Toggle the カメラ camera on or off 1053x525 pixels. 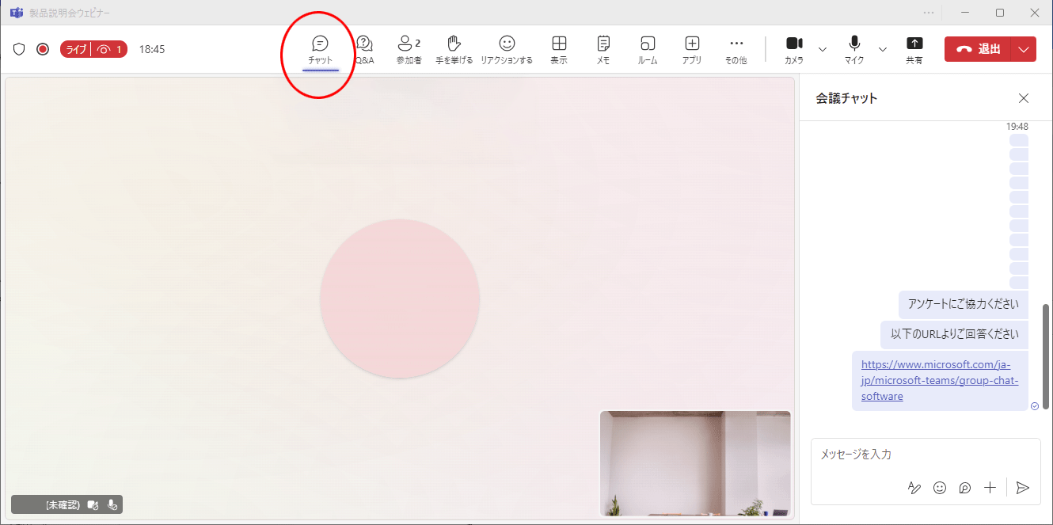point(794,49)
